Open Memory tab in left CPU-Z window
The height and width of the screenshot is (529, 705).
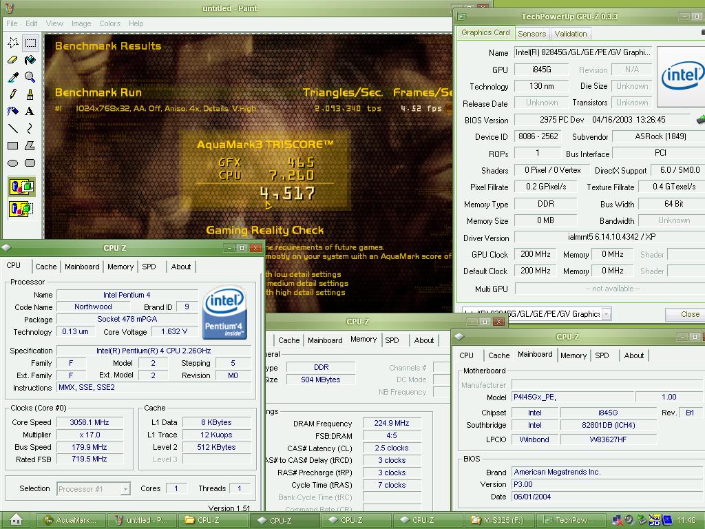120,267
